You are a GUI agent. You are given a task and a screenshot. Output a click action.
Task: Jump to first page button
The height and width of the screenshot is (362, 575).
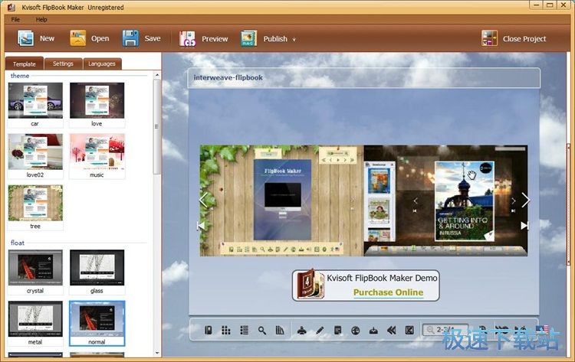point(200,226)
